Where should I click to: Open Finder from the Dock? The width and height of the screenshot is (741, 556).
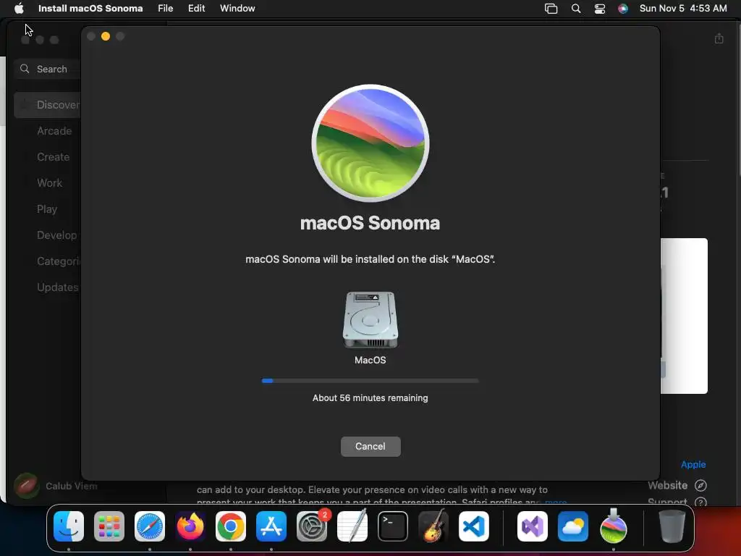[69, 526]
